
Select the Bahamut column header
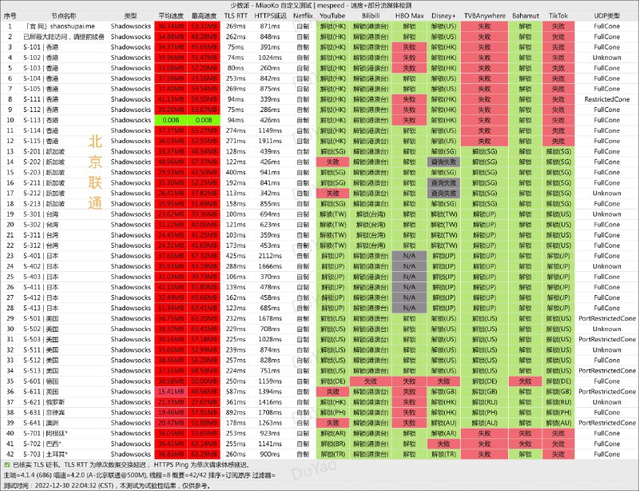coord(526,16)
